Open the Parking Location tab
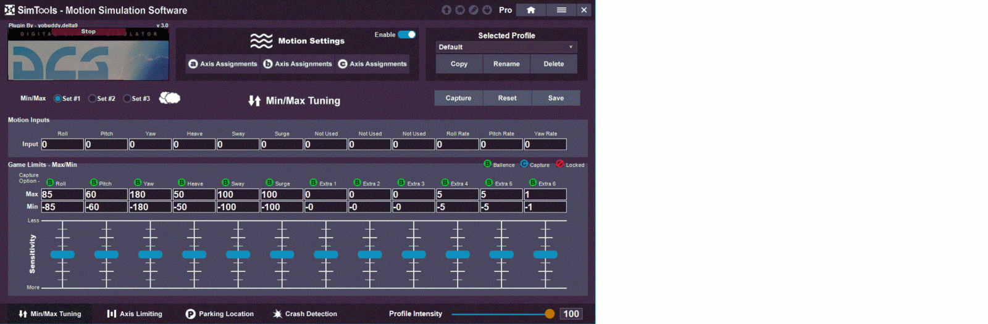988x324 pixels. [220, 314]
